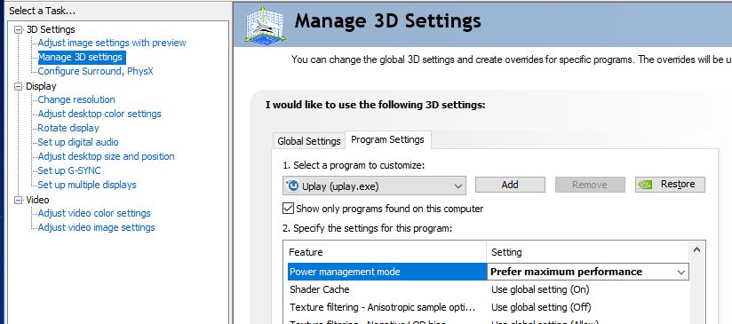Collapse the Display tree node
The image size is (732, 324).
[19, 86]
